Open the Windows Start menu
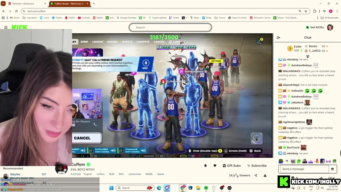The height and width of the screenshot is (192, 341). click(111, 188)
